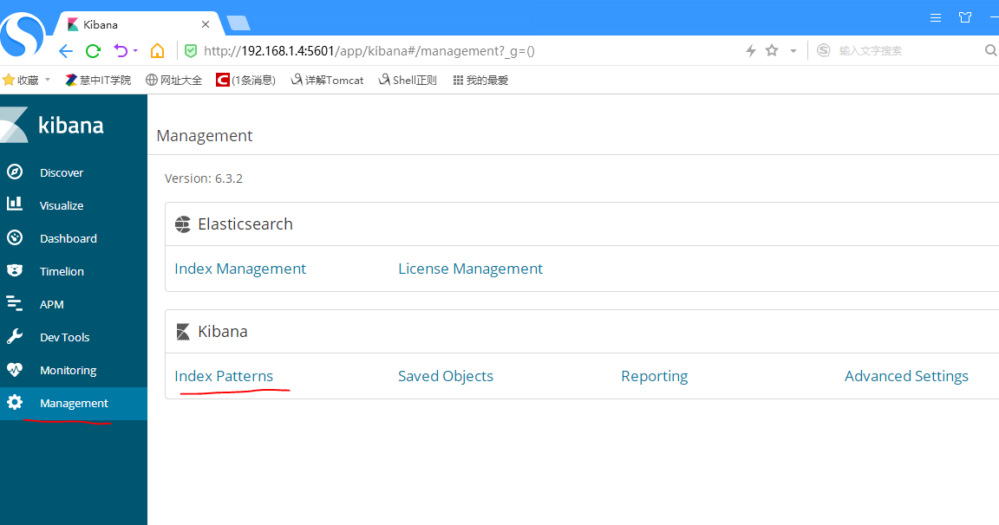Click Version: 6.3.2 text
This screenshot has width=999, height=525.
coord(203,178)
